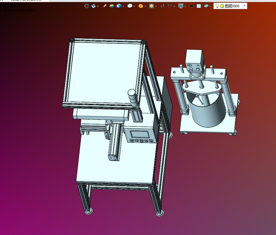Viewport: 276px width, 235px height.
Task: Expand arrow beside view display mode icon
Action: pyautogui.click(x=98, y=6)
